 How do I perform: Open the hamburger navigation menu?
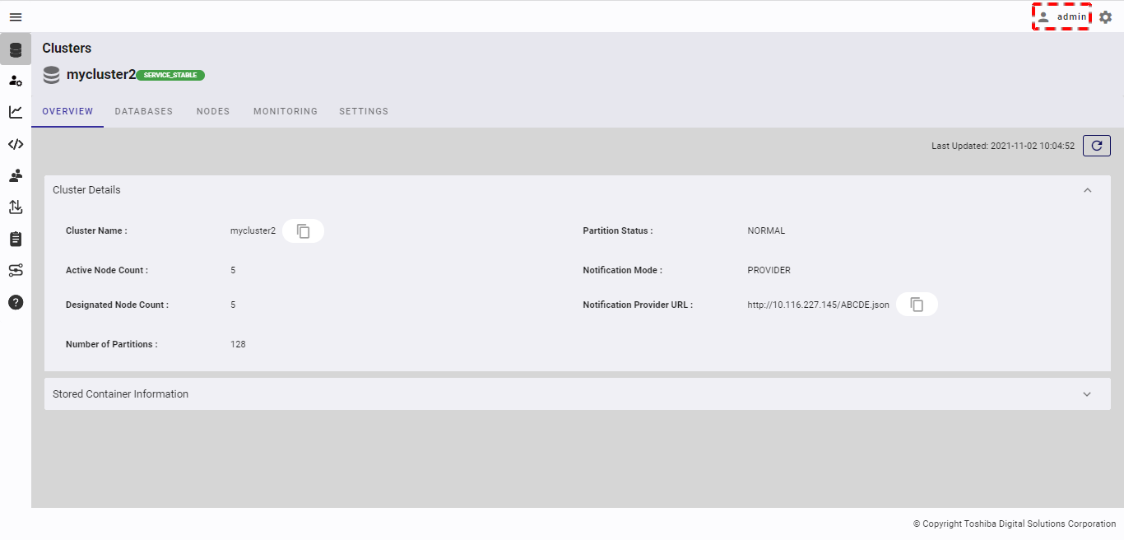(16, 16)
